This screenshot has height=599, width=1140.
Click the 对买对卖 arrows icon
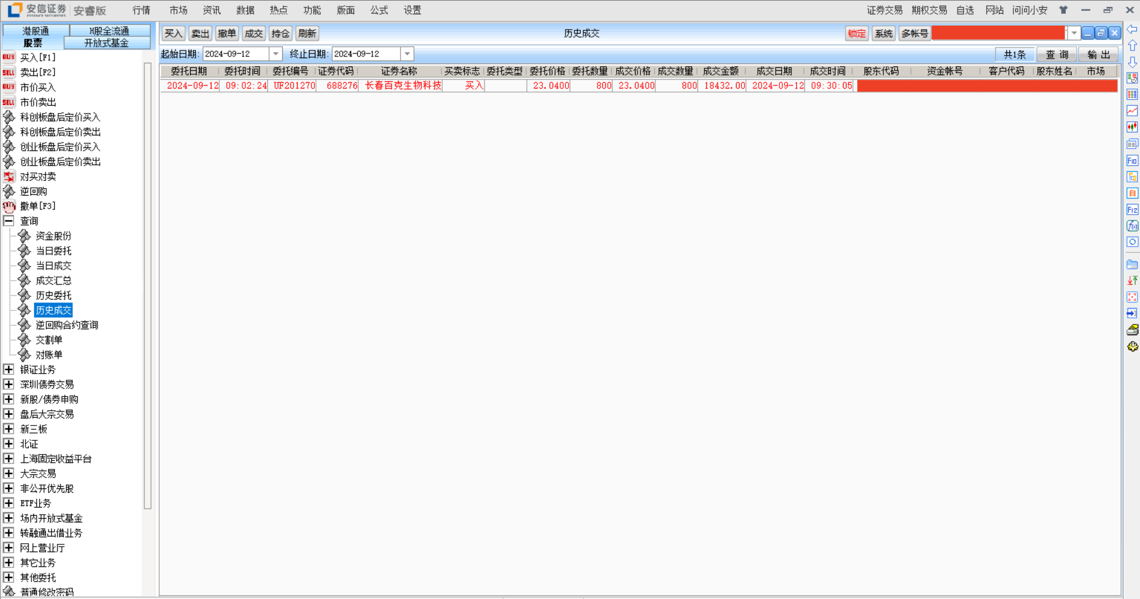pyautogui.click(x=8, y=176)
